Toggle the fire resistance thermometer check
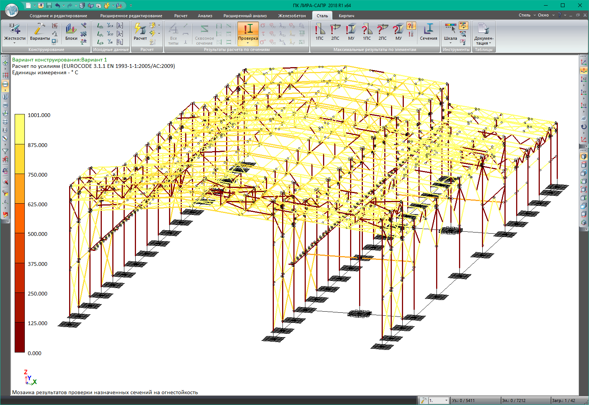The image size is (589, 405). (411, 26)
